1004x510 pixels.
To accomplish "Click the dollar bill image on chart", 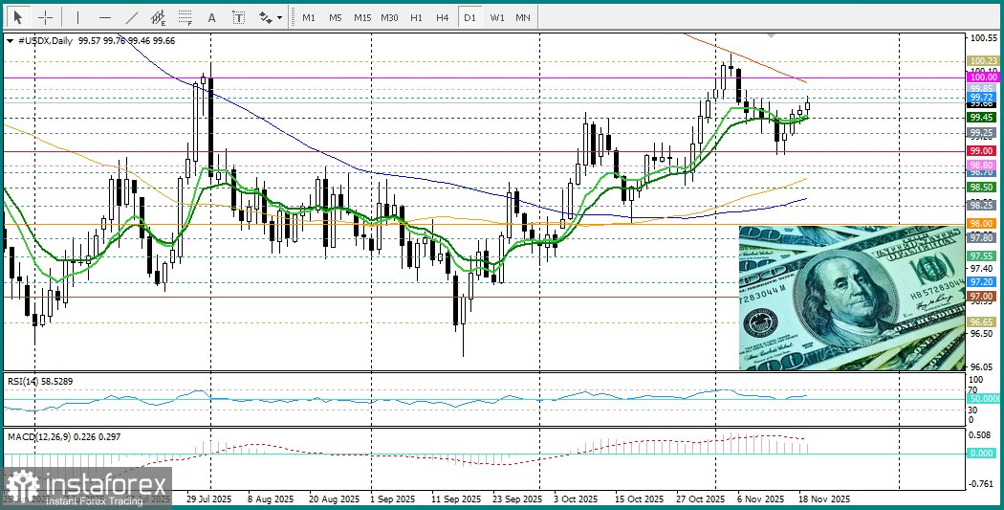I will 851,299.
